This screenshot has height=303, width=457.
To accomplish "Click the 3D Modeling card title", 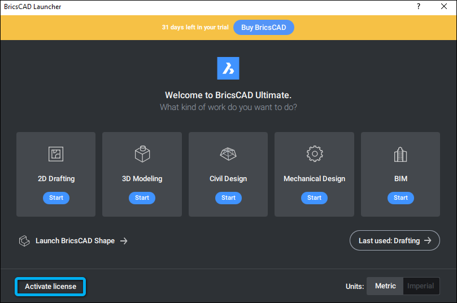I will coord(142,179).
